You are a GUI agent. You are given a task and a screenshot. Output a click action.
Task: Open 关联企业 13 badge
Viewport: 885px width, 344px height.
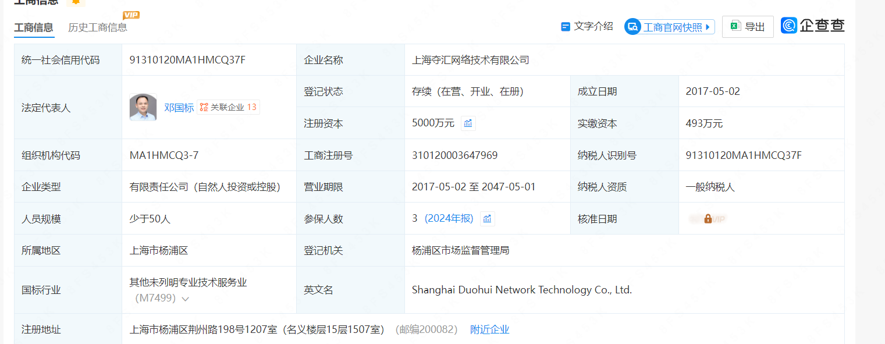(228, 107)
